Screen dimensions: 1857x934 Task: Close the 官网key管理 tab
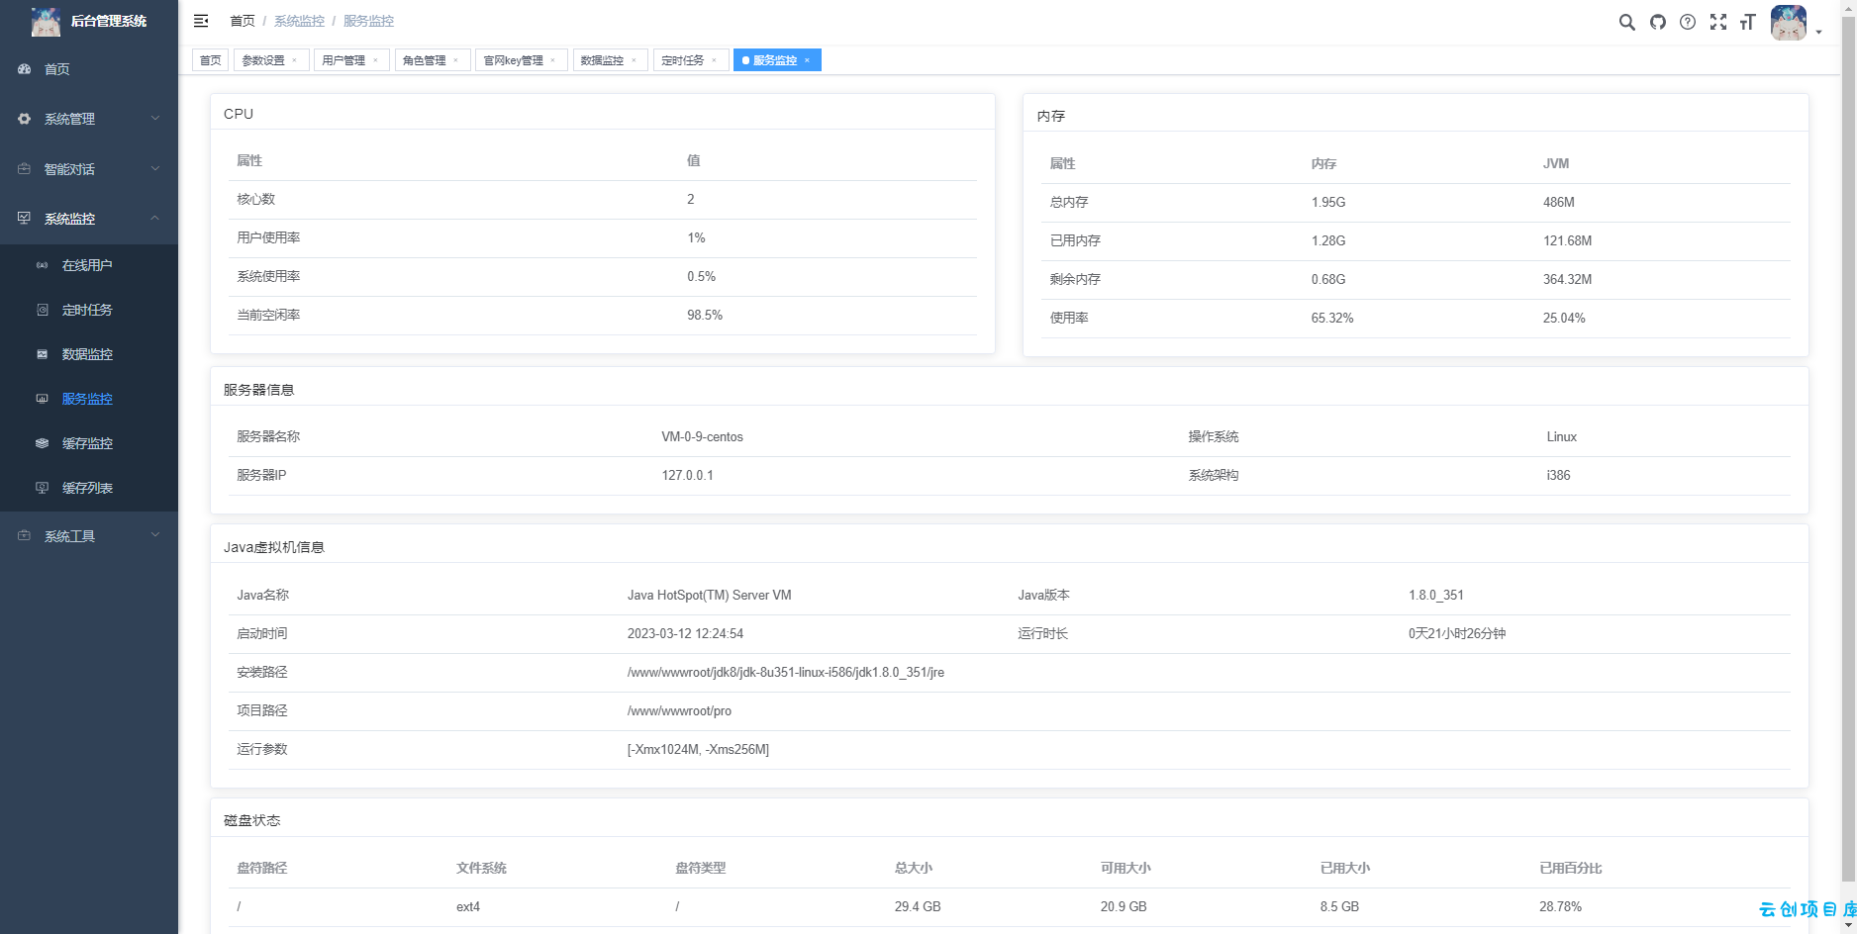tap(553, 60)
